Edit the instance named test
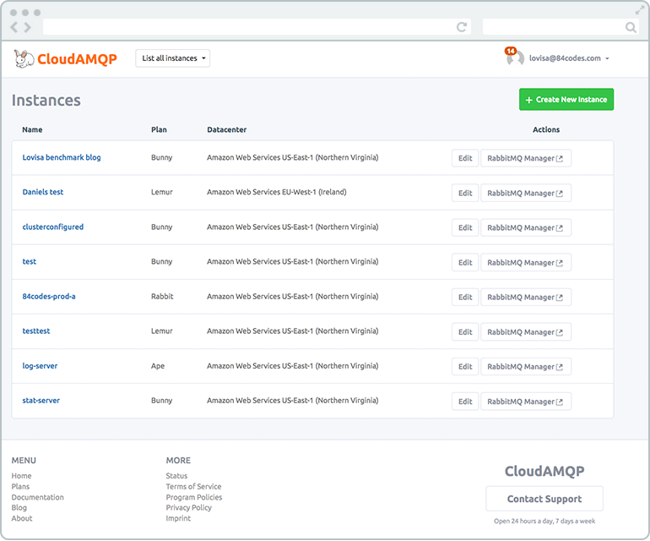This screenshot has width=650, height=541. tap(465, 262)
